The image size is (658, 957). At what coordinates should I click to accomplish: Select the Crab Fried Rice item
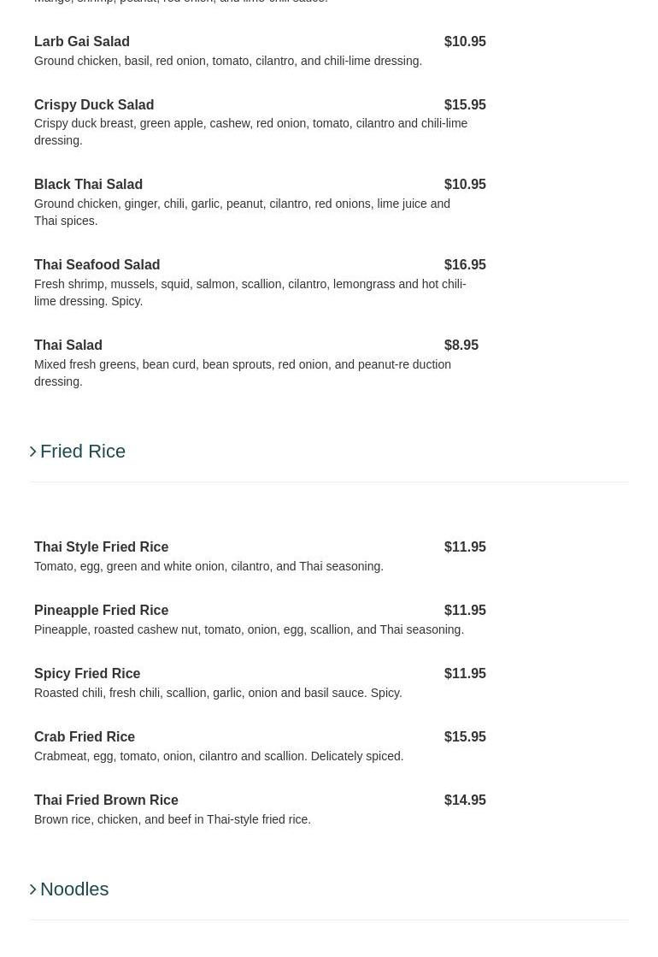[x=85, y=736]
